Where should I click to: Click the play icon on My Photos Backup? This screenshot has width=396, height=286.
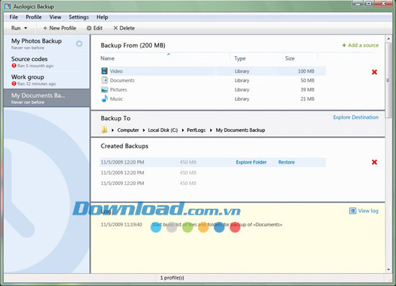pos(79,44)
